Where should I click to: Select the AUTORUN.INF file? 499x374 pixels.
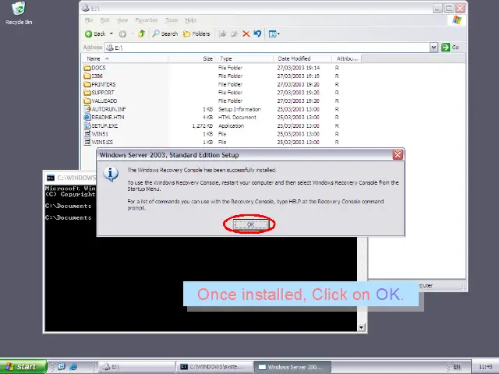pyautogui.click(x=104, y=109)
